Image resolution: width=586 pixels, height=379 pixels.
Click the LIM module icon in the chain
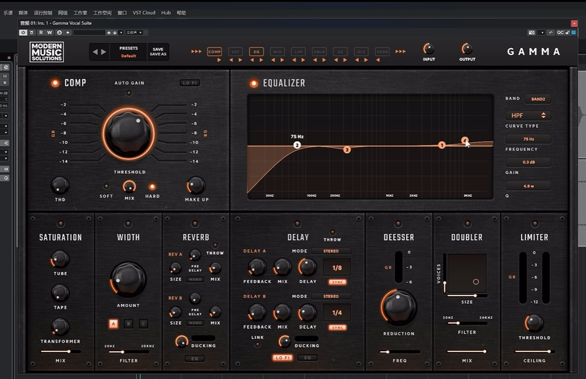pos(298,52)
